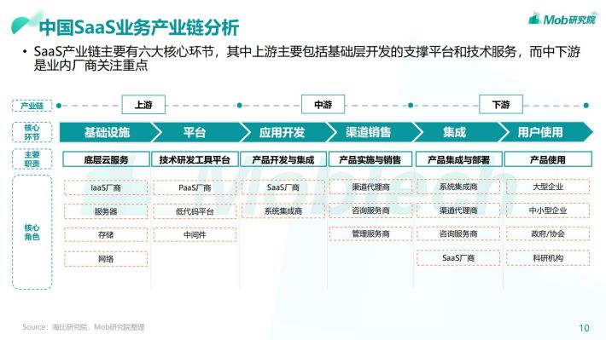
Task: Select the slide title 中国SaaS业务产业链分析
Action: coord(139,27)
